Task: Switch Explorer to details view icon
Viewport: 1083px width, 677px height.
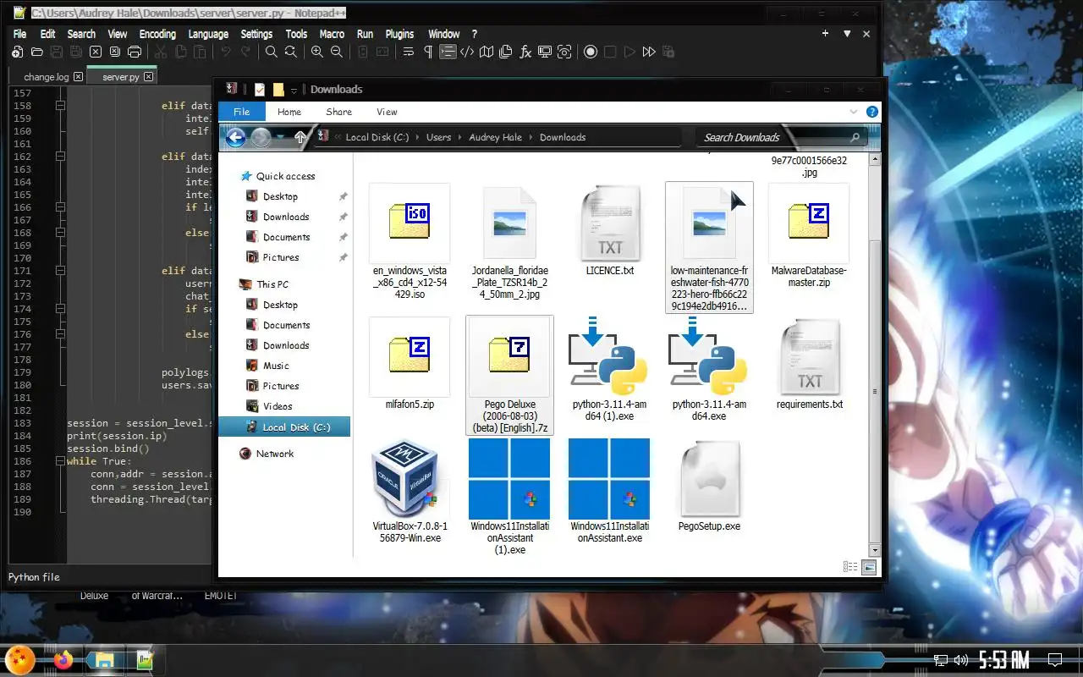Action: click(849, 567)
